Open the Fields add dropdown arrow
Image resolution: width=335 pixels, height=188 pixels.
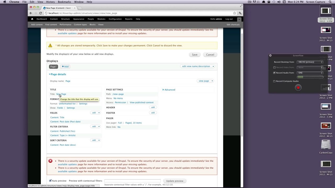[x=99, y=113]
